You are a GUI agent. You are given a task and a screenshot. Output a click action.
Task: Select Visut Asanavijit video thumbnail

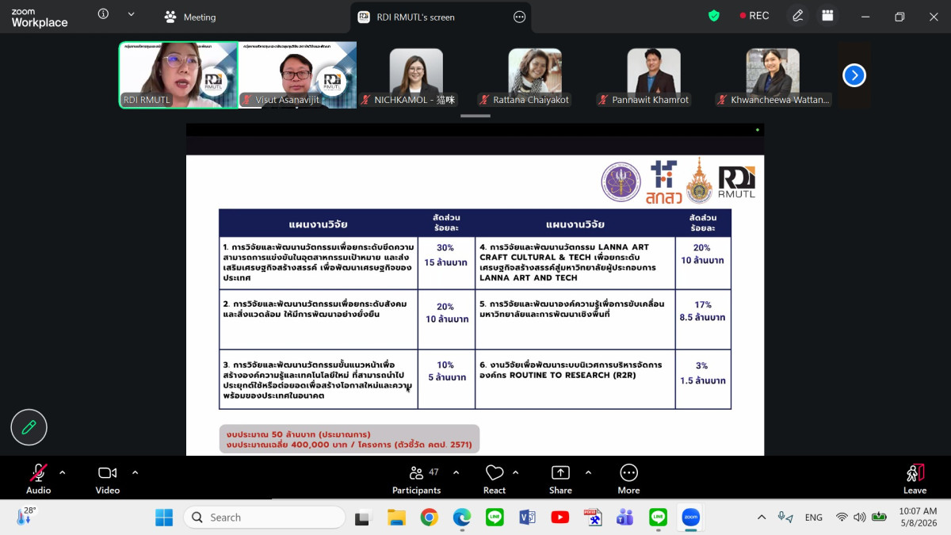[297, 75]
